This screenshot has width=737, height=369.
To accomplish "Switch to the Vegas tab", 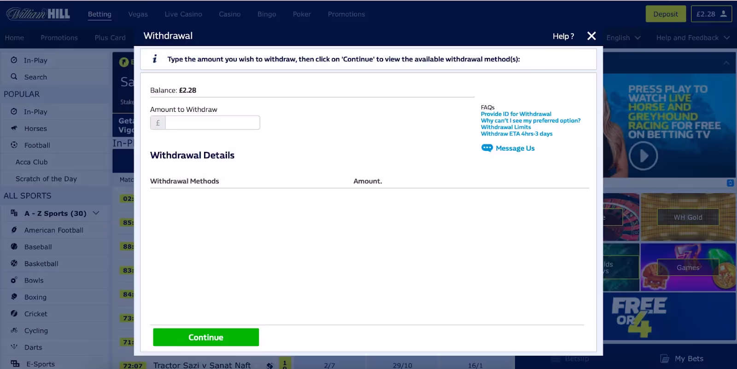I will click(x=138, y=14).
